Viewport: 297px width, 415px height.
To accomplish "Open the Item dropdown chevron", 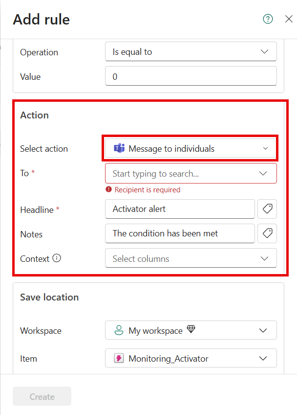I will tap(263, 358).
